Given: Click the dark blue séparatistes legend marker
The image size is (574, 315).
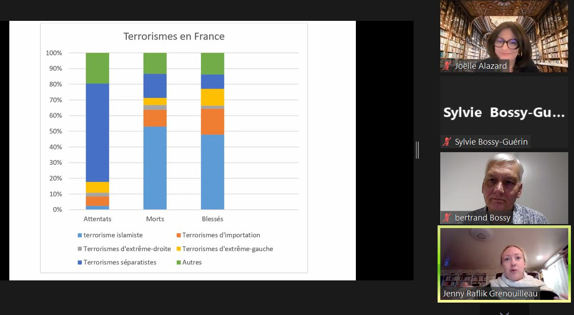Looking at the screenshot, I should [x=80, y=262].
